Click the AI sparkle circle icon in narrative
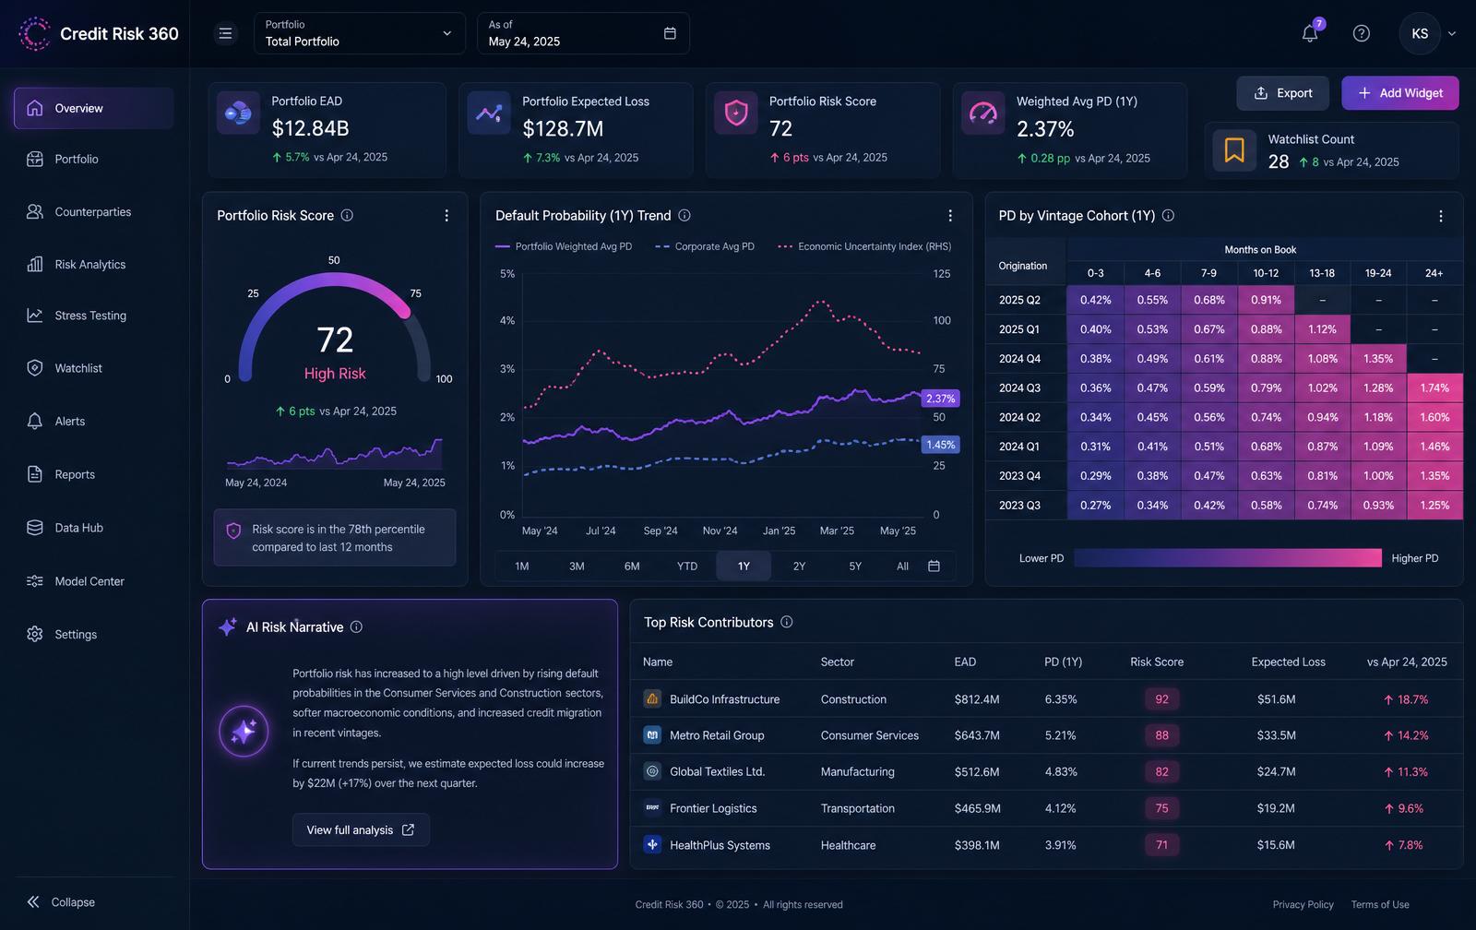Screen dimensions: 1476x930 coord(244,731)
